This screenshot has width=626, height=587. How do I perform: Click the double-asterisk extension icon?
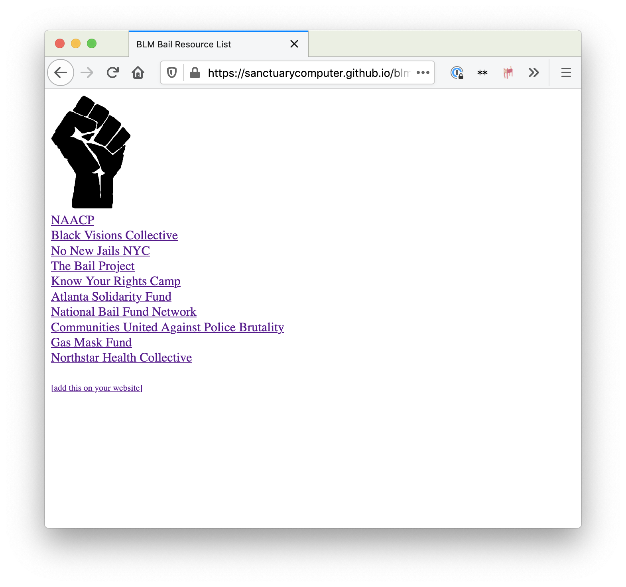point(482,72)
